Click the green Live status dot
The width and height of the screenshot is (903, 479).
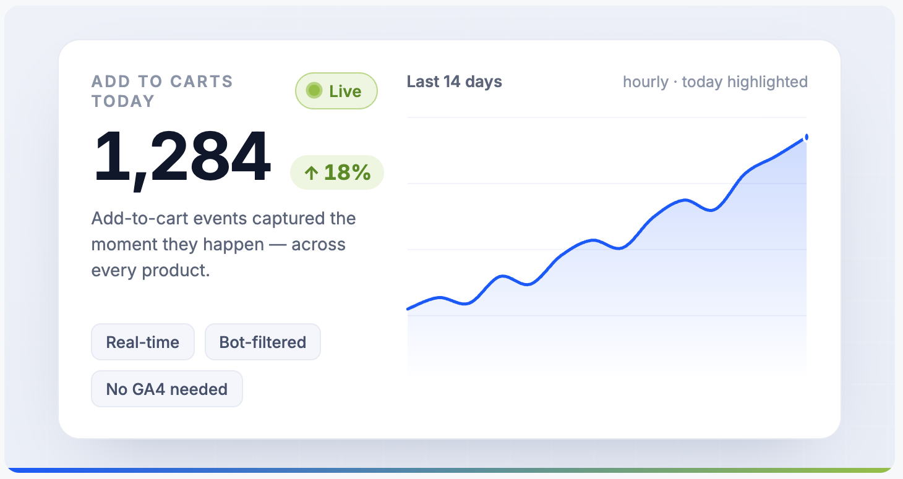click(x=314, y=91)
